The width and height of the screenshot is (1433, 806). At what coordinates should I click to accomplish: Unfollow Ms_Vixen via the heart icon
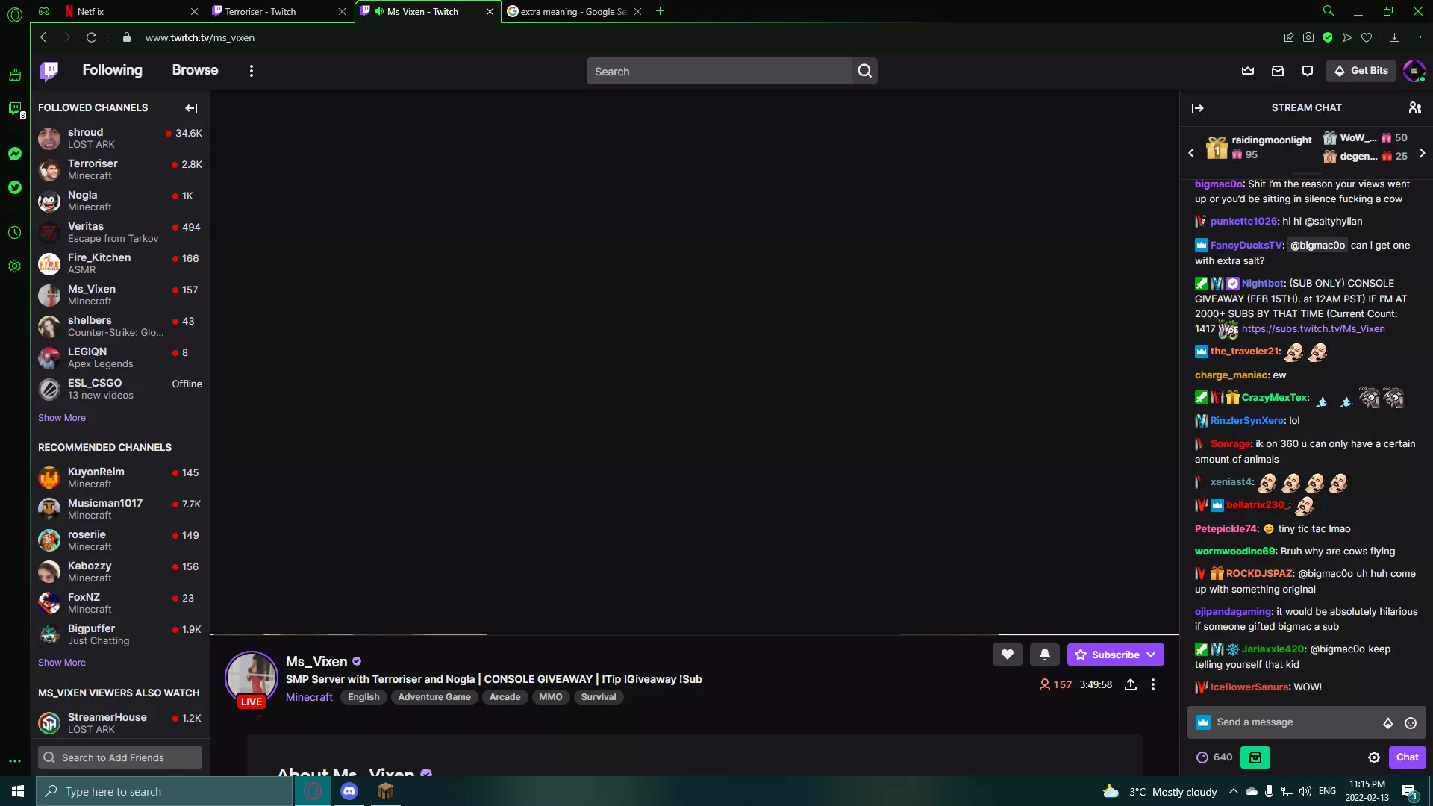click(x=1007, y=655)
